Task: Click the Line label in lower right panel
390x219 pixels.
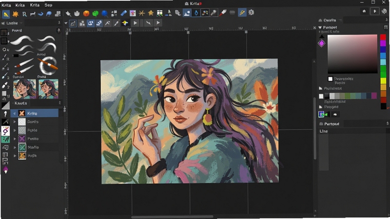Action: (324, 131)
